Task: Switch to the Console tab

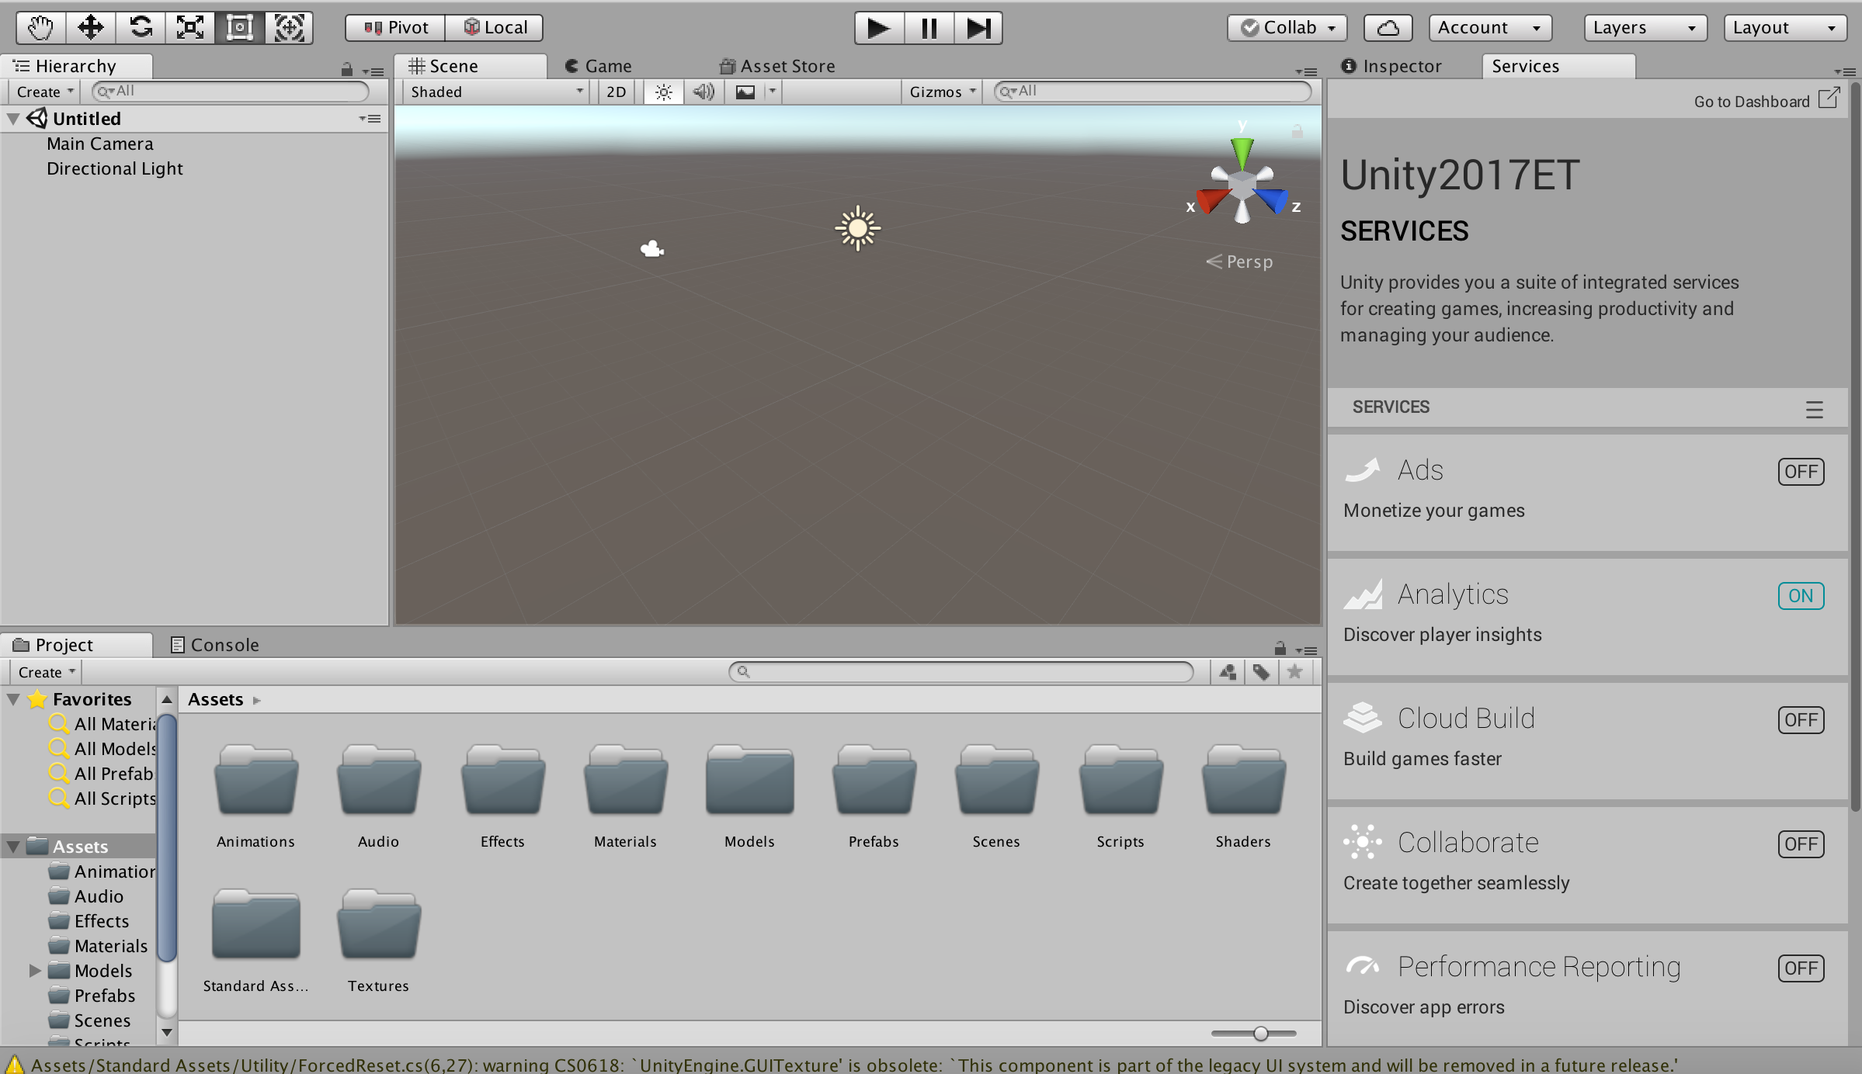Action: pos(215,645)
